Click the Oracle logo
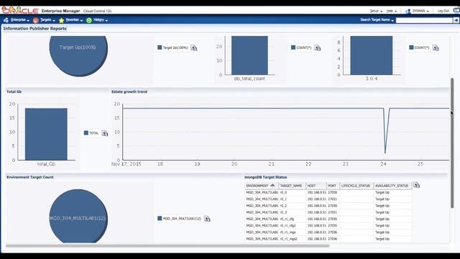Image resolution: width=460 pixels, height=259 pixels. (x=20, y=11)
